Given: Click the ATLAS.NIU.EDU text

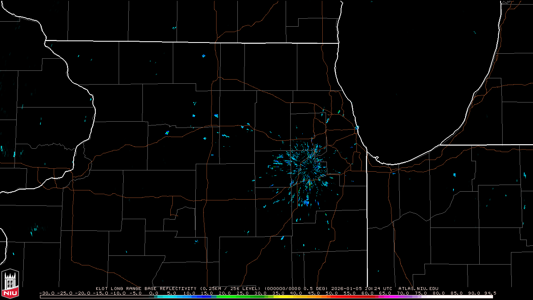Looking at the screenshot, I should (x=418, y=288).
